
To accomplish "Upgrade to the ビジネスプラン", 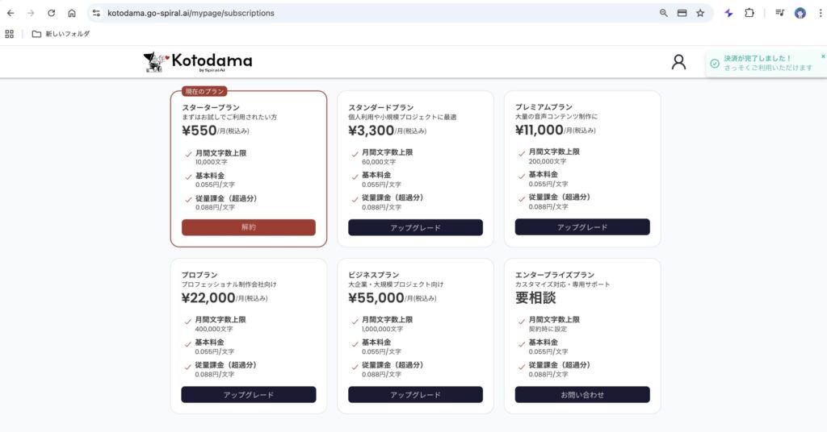I will tap(415, 395).
